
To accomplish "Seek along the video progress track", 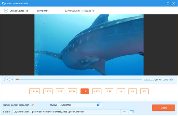I will (79, 79).
